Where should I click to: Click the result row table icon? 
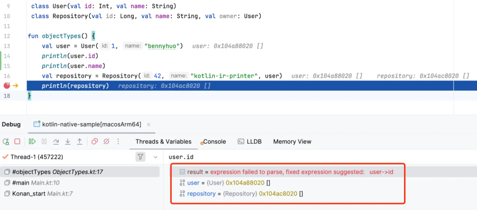click(x=182, y=172)
